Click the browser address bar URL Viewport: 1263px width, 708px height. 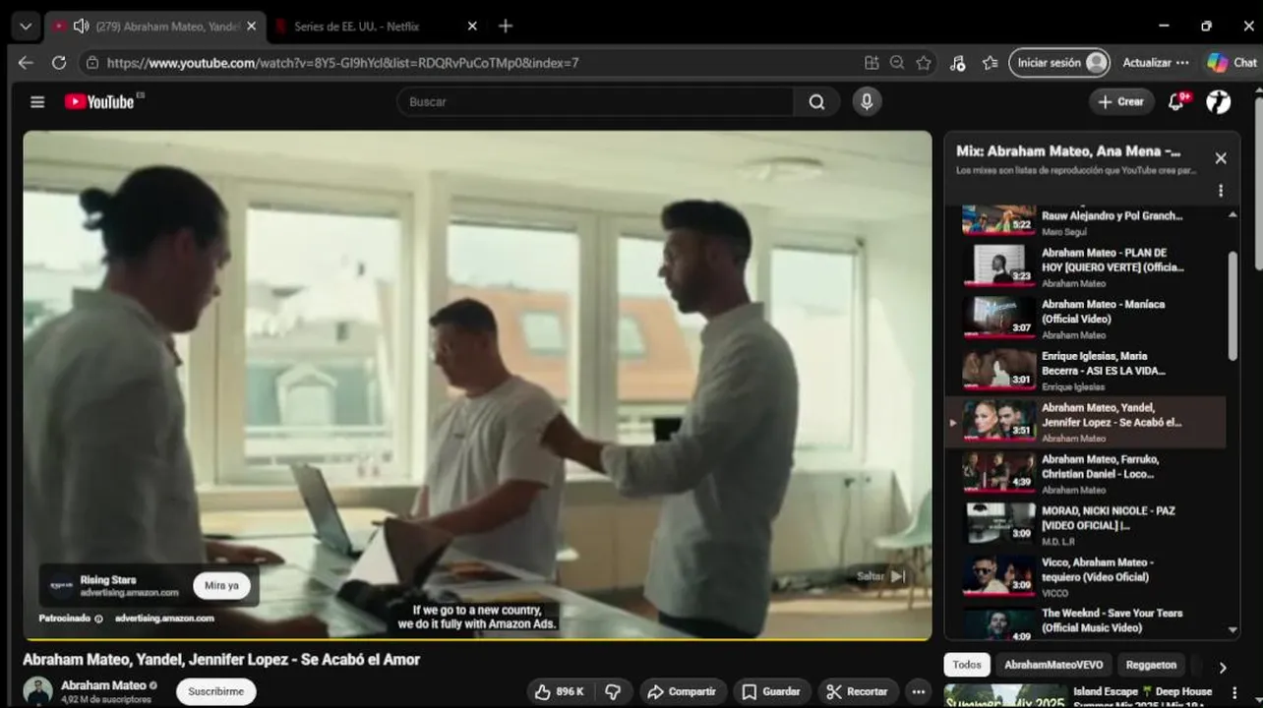click(x=342, y=62)
